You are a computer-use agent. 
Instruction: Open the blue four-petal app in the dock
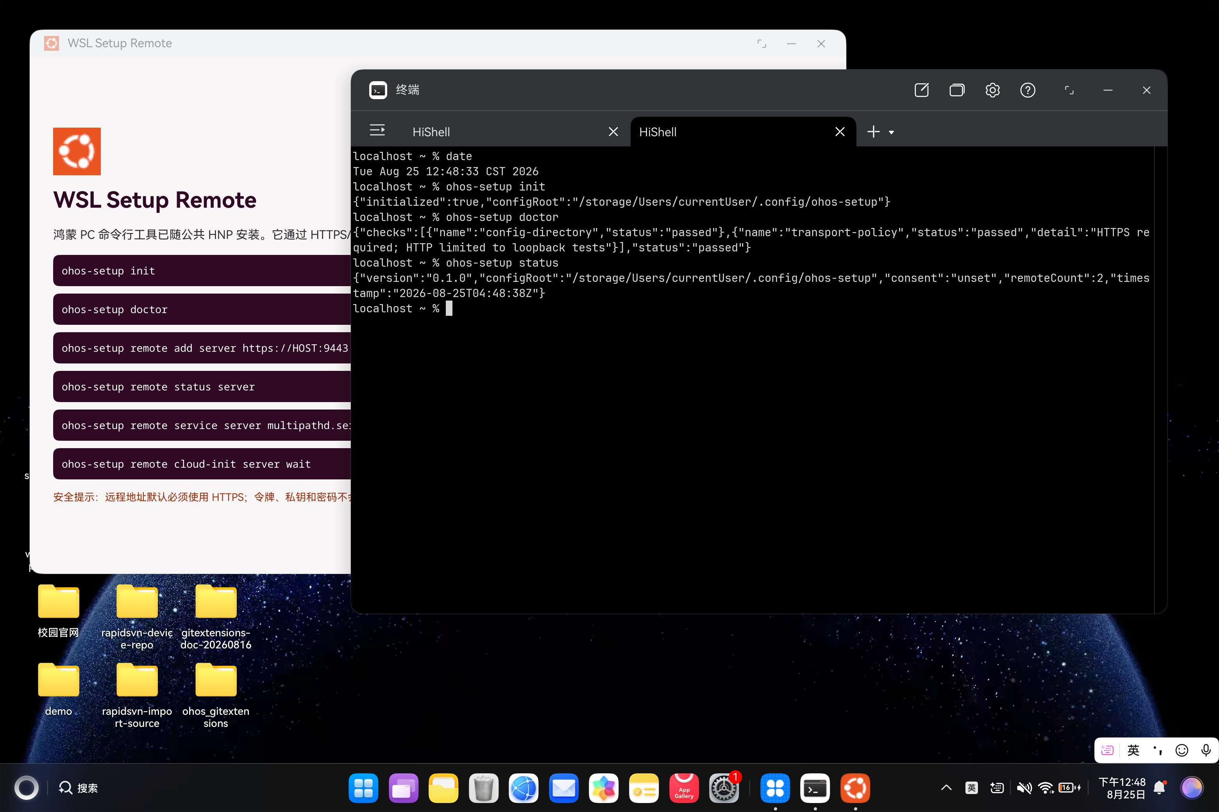tap(775, 788)
